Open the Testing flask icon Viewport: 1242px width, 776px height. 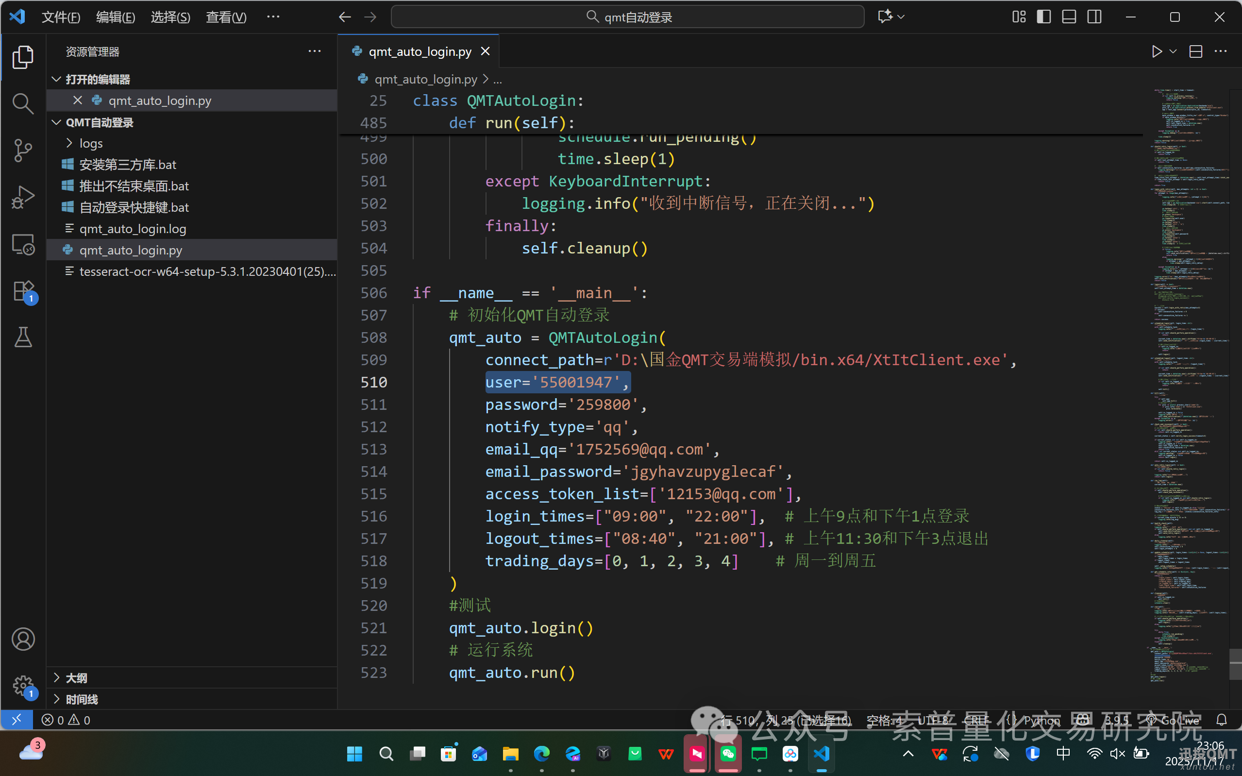22,337
